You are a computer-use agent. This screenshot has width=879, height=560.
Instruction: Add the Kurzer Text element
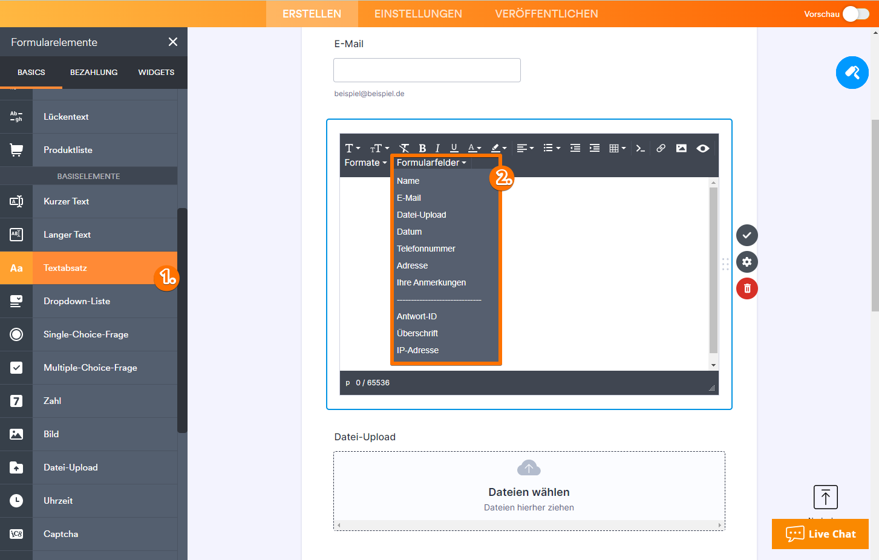pyautogui.click(x=89, y=201)
